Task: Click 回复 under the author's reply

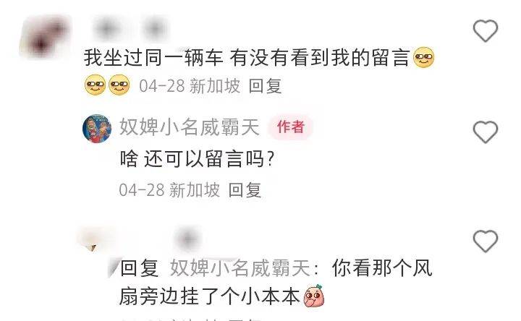Action: (x=245, y=190)
